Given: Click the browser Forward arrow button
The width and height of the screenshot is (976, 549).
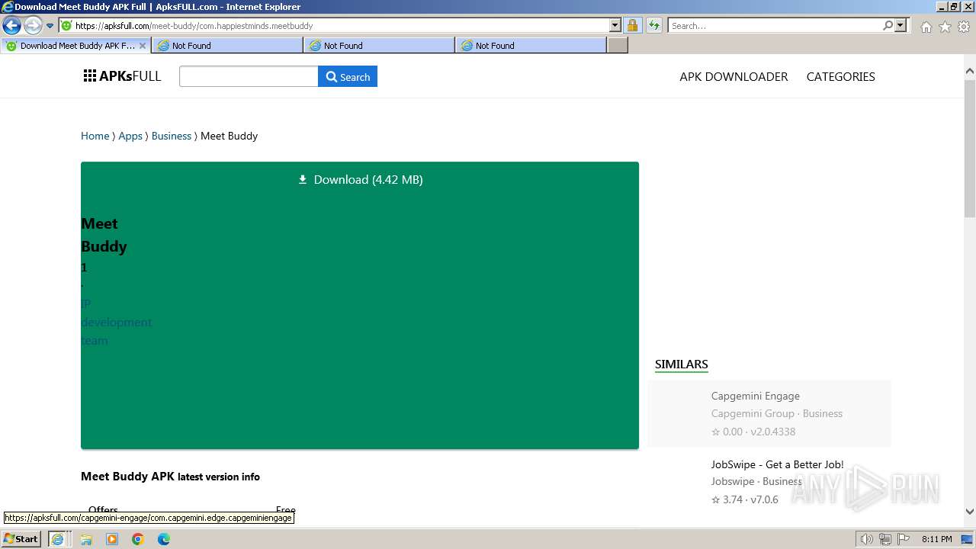Looking at the screenshot, I should 33,26.
